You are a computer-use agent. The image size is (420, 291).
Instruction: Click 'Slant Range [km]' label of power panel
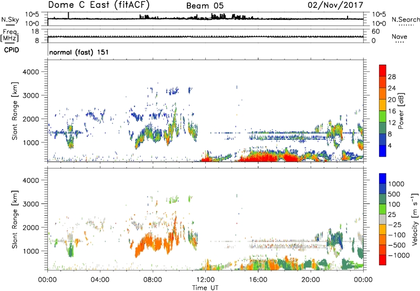[15, 111]
